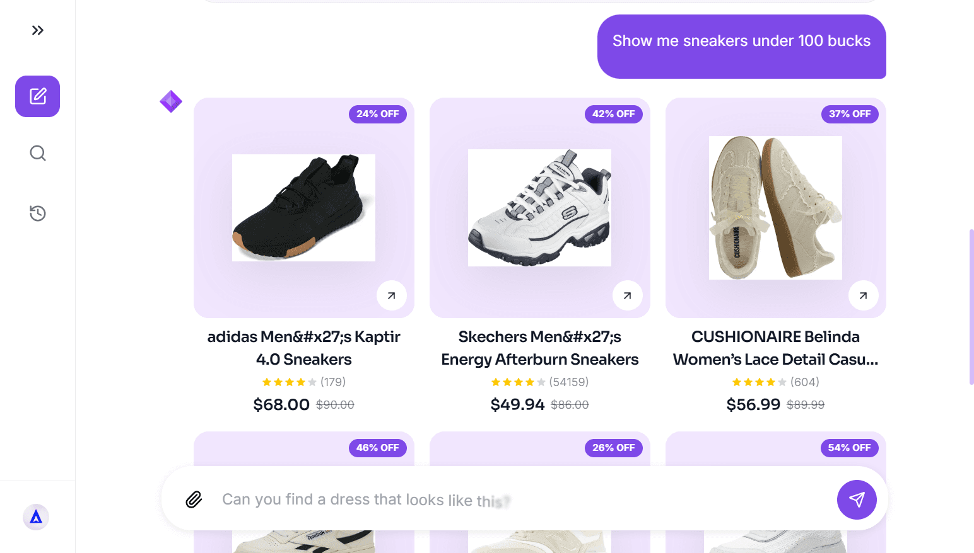
Task: Expand the sidebar with double chevron
Action: coord(38,30)
